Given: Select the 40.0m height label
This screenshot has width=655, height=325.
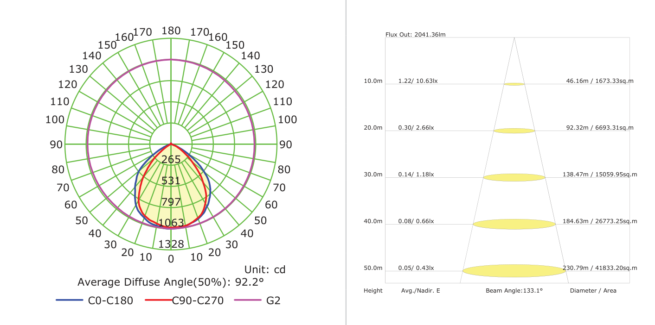Looking at the screenshot, I should click(x=373, y=221).
